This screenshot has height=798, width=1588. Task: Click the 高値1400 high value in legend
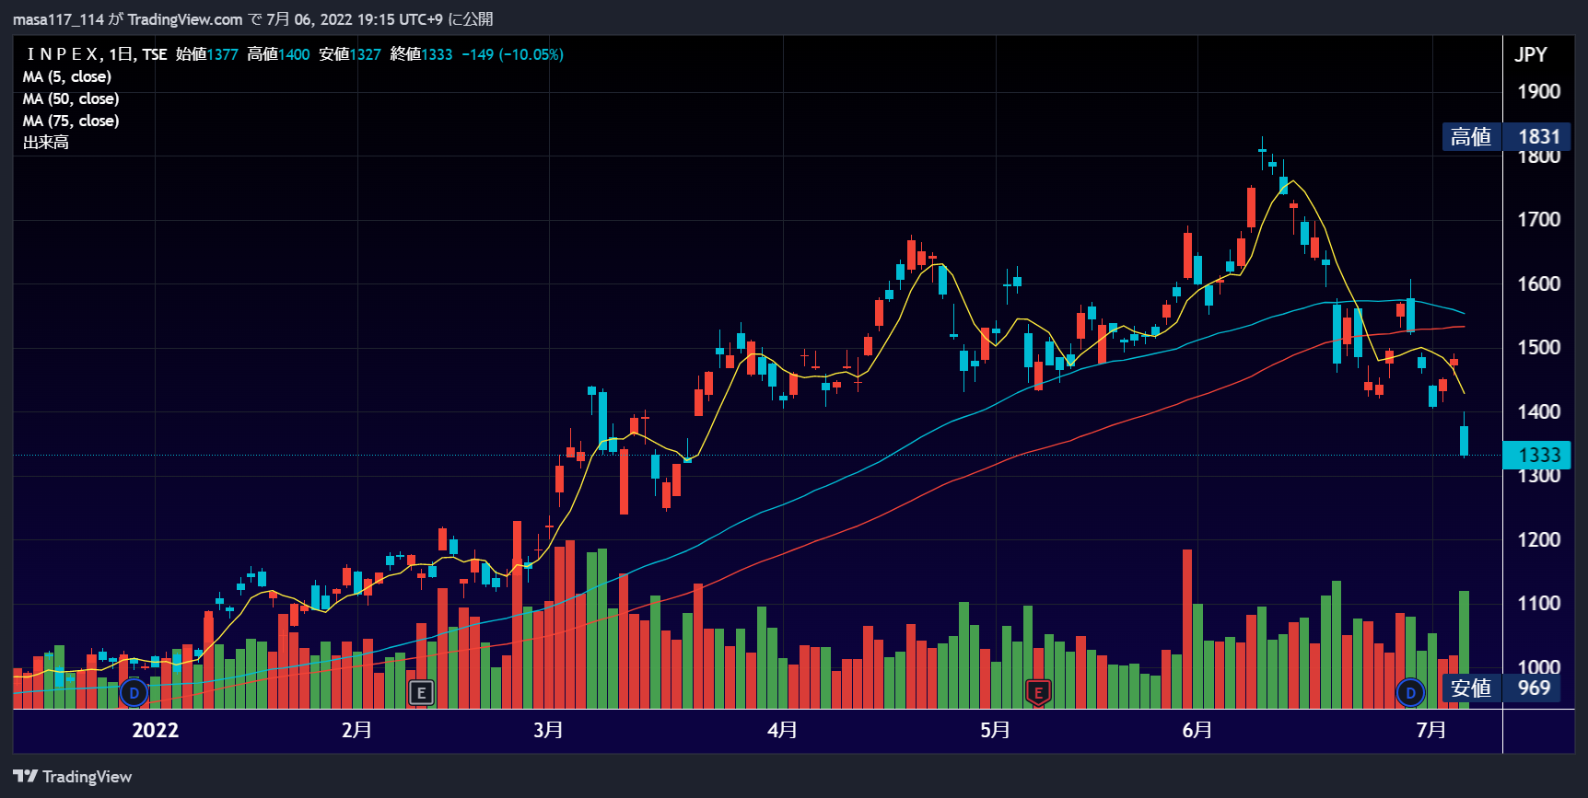tap(278, 54)
